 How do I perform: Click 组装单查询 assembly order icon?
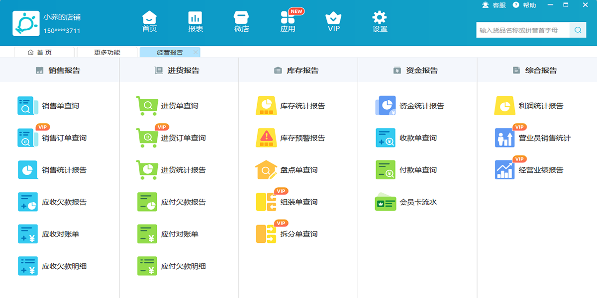pos(266,202)
